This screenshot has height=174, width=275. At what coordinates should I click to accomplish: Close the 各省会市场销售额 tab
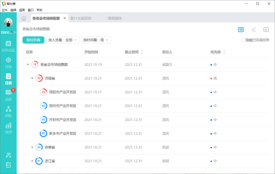coord(65,18)
